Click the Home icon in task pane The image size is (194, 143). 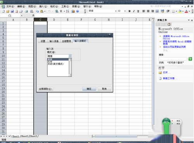tap(169, 24)
